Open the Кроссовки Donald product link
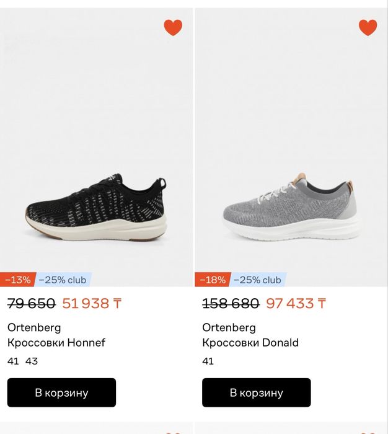Viewport: 388px width, 434px height. click(x=250, y=342)
